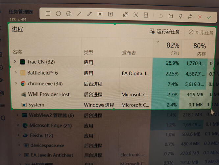The height and width of the screenshot is (165, 219).
Task: Cancel screenshot with the red X
Action: (200, 17)
